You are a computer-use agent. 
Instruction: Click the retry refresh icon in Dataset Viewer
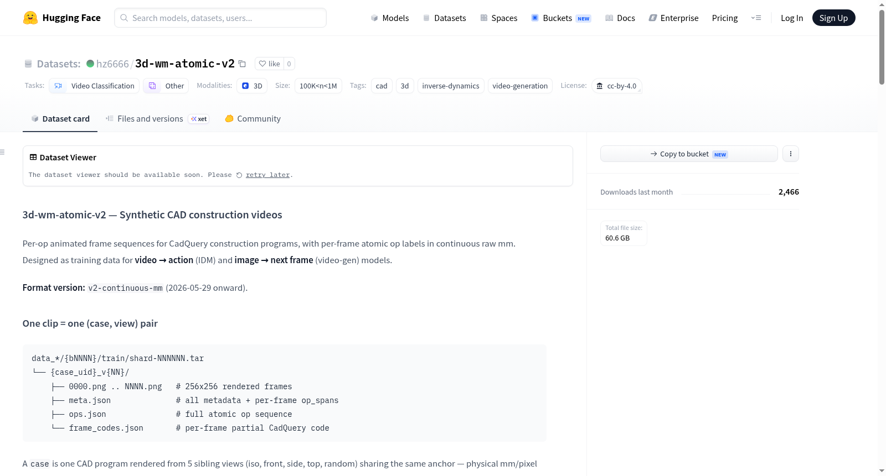pos(239,175)
